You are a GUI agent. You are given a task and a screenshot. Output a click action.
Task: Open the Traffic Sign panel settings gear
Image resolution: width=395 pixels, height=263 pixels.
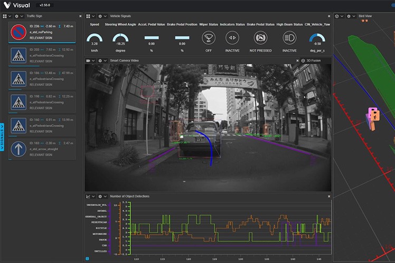(16, 16)
